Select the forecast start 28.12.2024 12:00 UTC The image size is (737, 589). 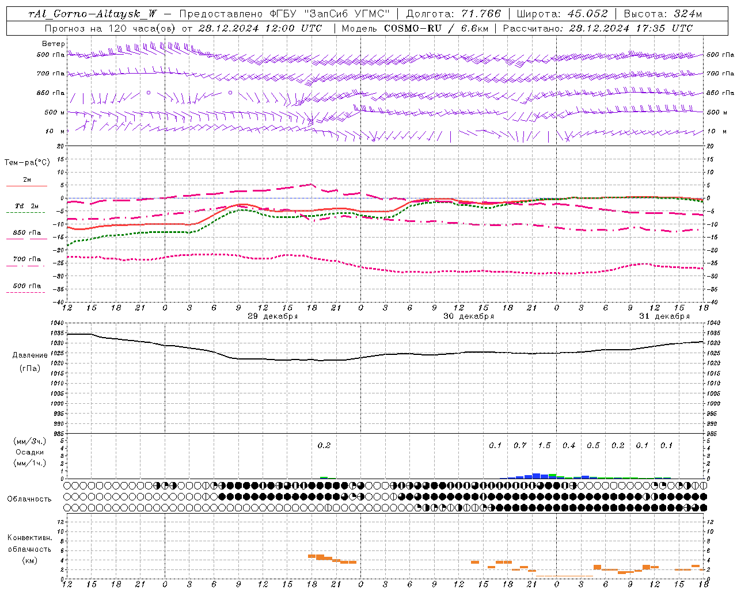pyautogui.click(x=260, y=28)
